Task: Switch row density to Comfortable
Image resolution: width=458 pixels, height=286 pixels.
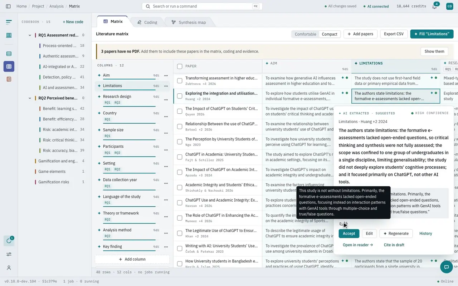Action: point(305,34)
